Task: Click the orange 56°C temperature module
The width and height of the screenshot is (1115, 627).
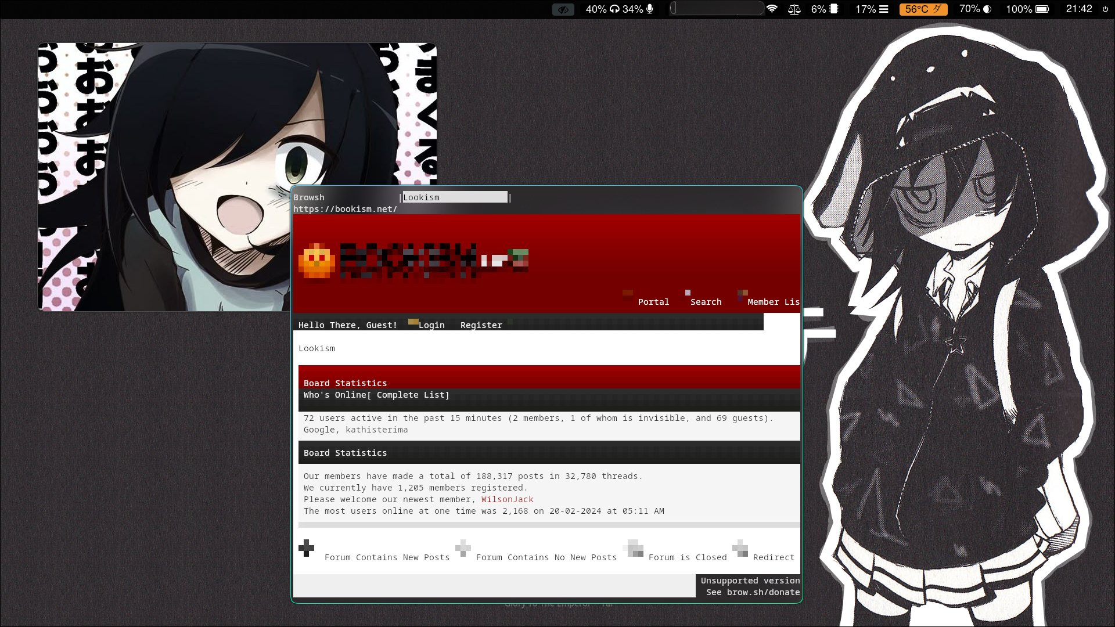Action: [x=923, y=9]
